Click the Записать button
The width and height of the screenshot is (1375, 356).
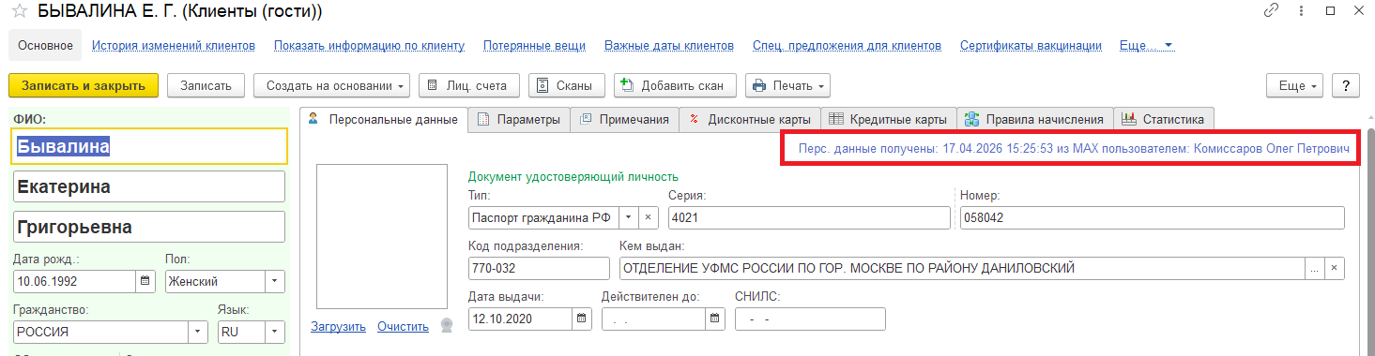point(206,85)
